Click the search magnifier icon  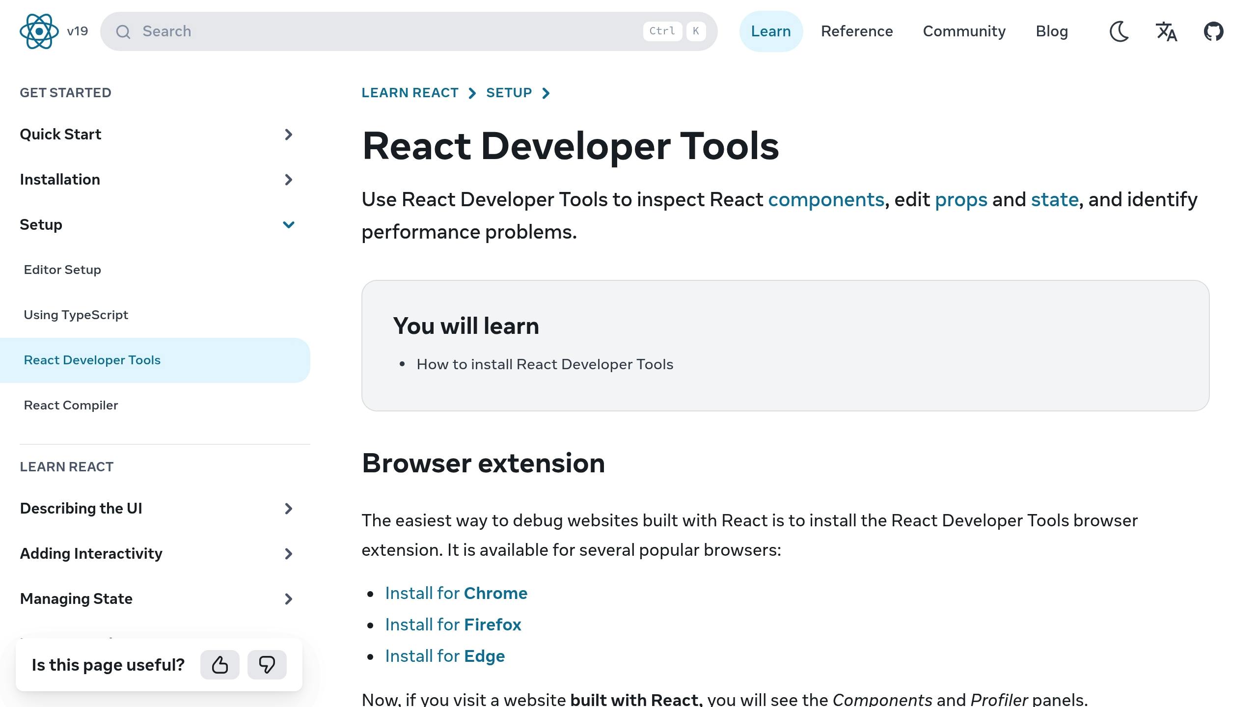(123, 31)
